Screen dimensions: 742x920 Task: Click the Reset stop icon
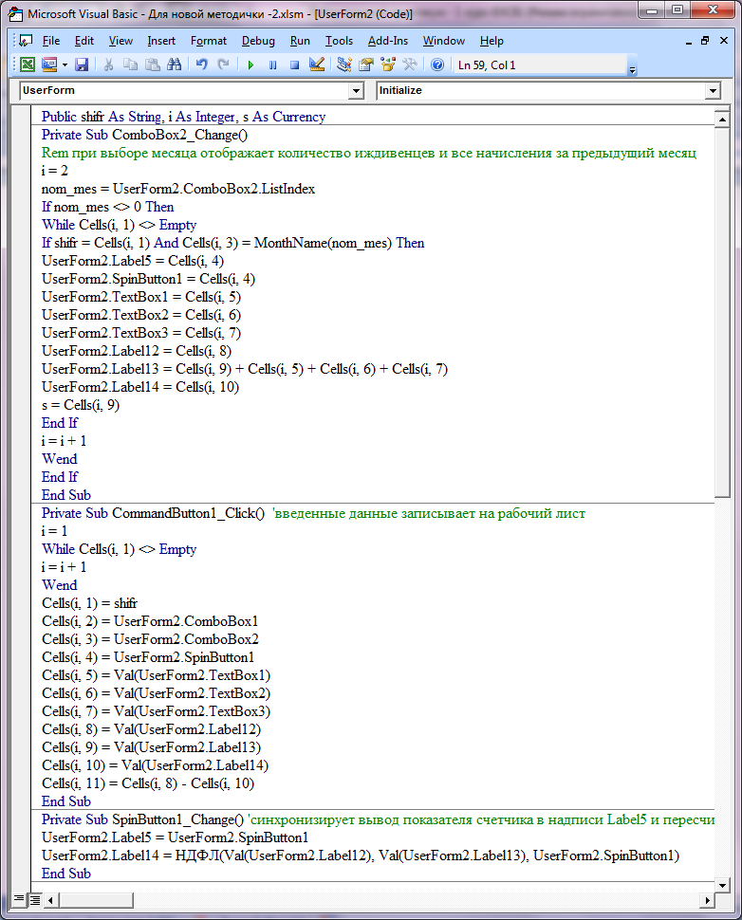pos(294,64)
